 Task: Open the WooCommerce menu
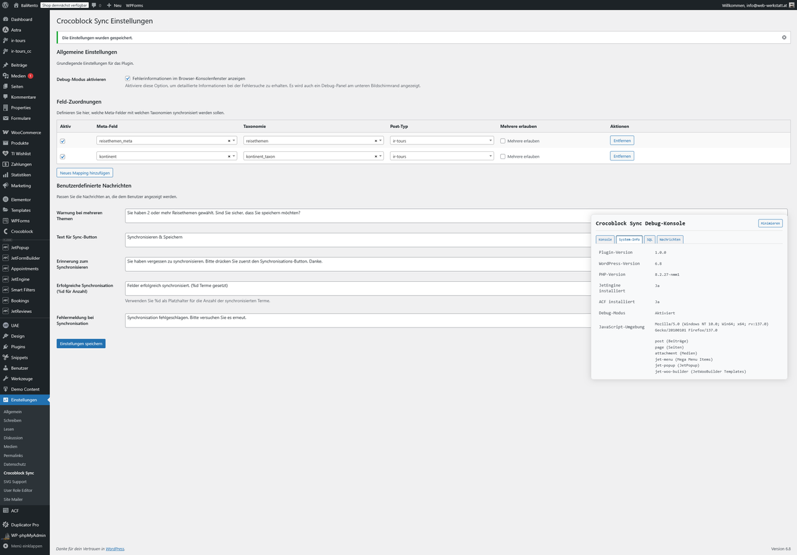coord(25,132)
